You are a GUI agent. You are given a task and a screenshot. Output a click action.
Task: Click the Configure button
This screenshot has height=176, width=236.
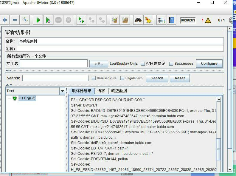tap(209, 64)
